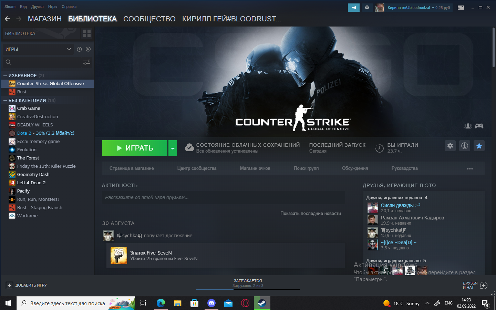This screenshot has height=310, width=496.
Task: Go to the МАГАЗИН tab
Action: [45, 19]
